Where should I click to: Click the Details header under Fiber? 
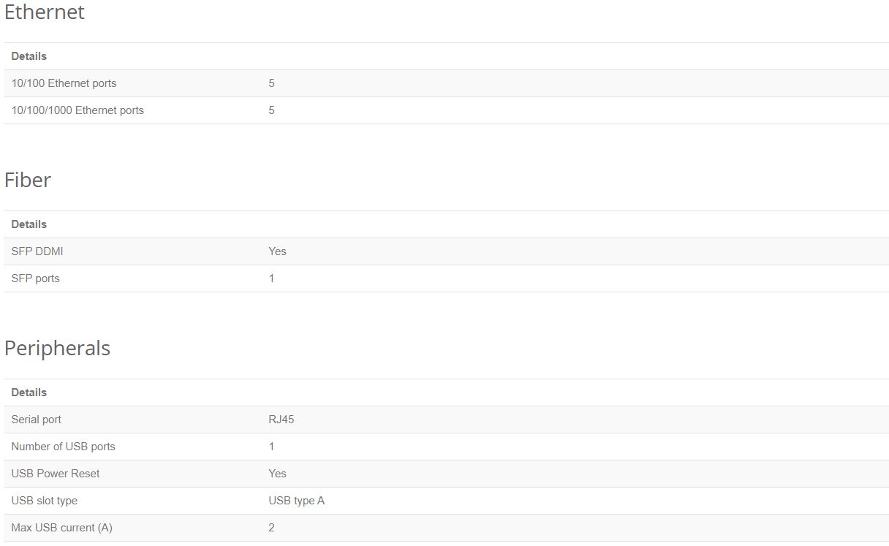[x=29, y=224]
